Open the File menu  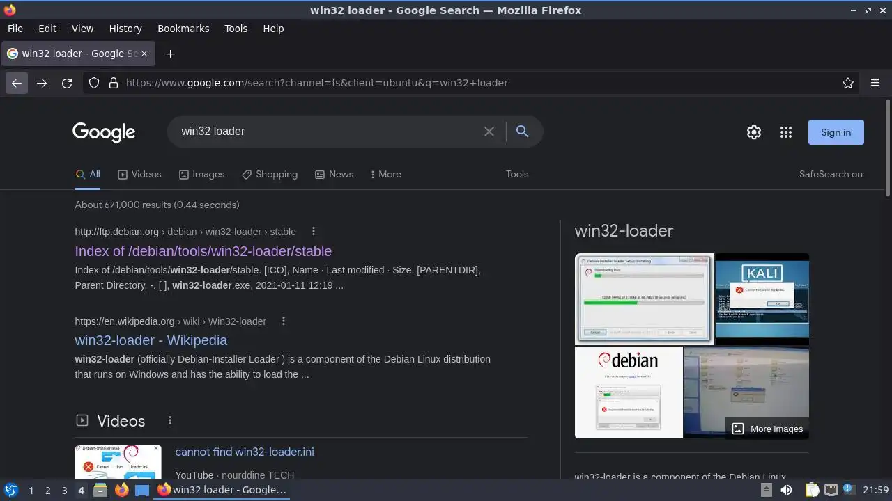point(15,29)
